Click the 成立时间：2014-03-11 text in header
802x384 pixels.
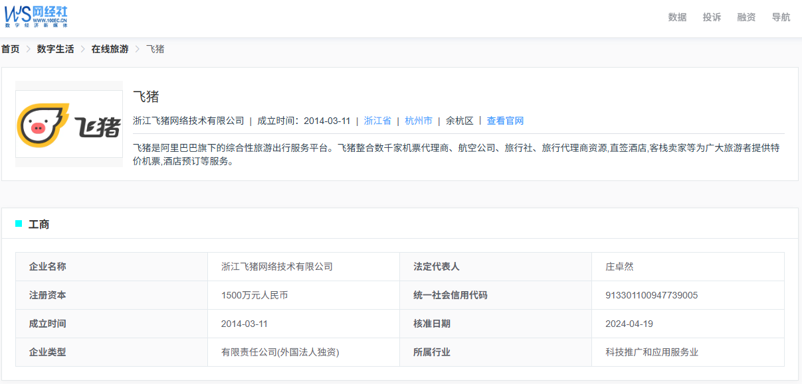click(304, 121)
